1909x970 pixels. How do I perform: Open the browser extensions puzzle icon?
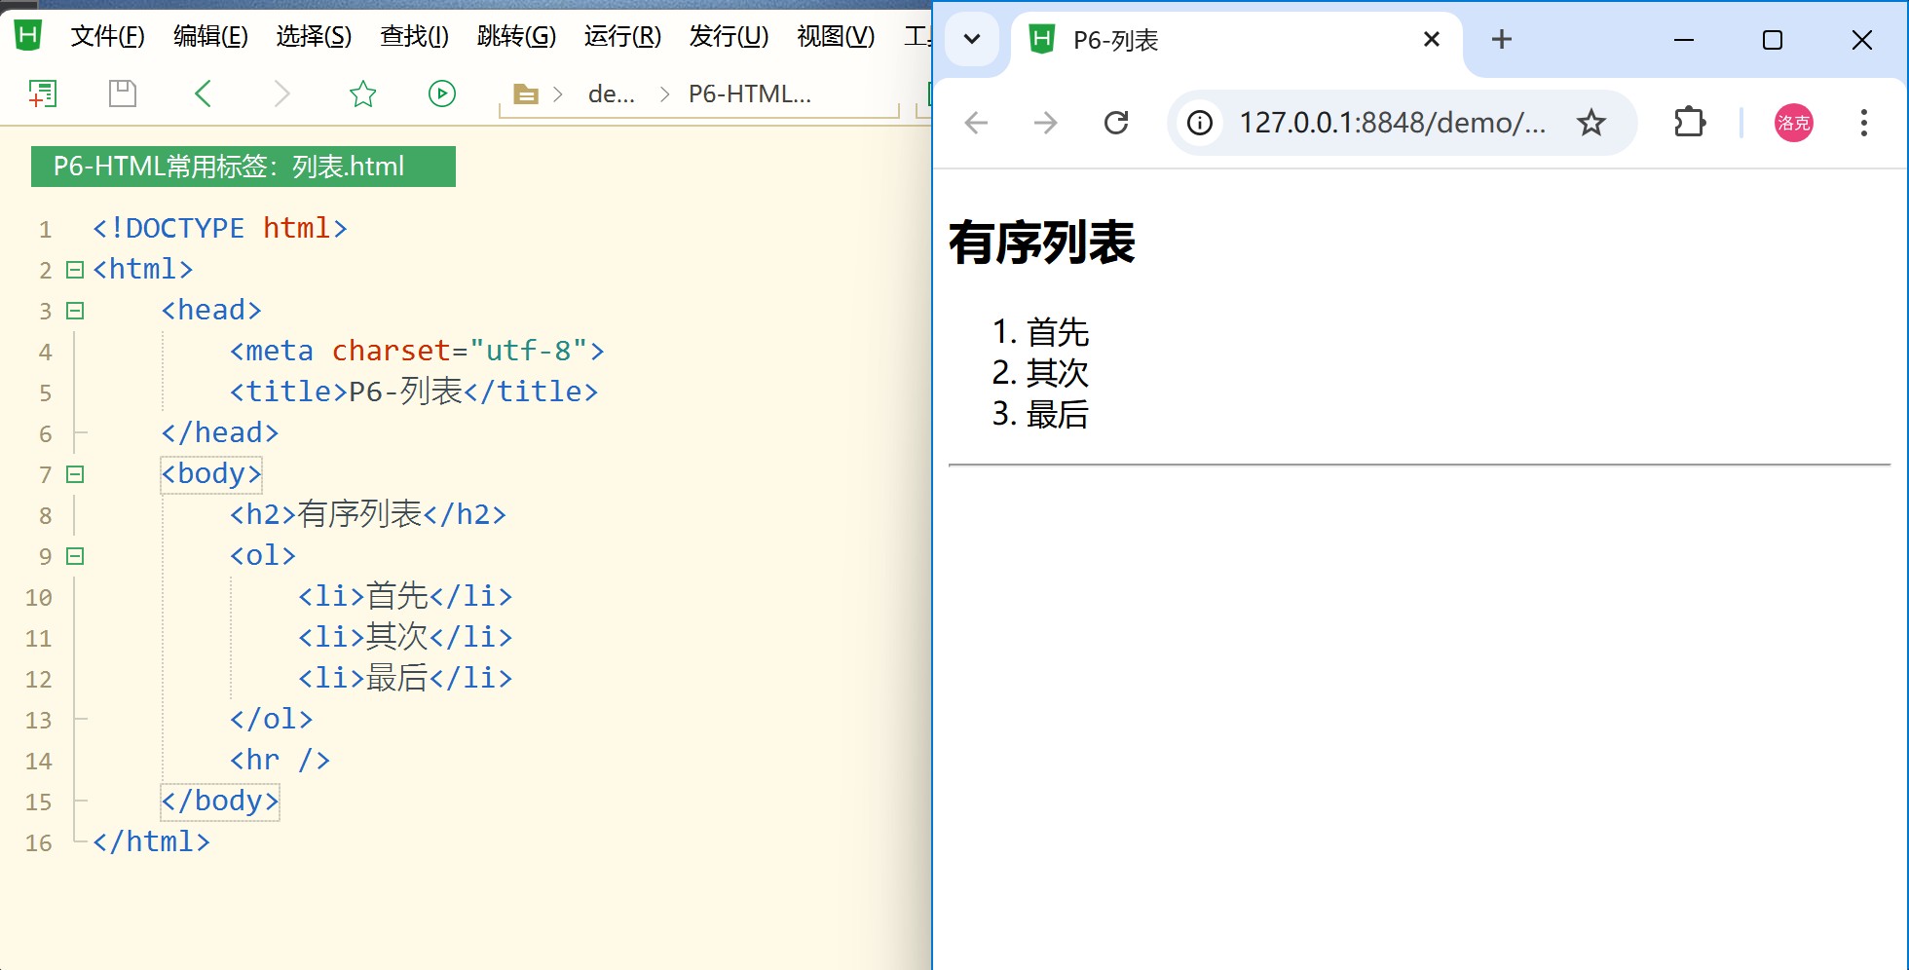(x=1690, y=123)
